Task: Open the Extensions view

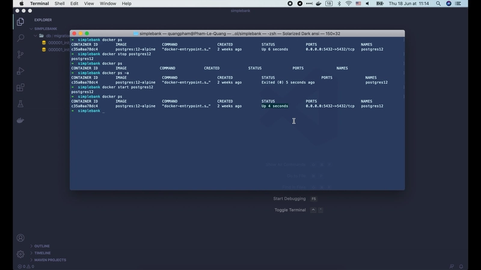Action: [x=20, y=88]
